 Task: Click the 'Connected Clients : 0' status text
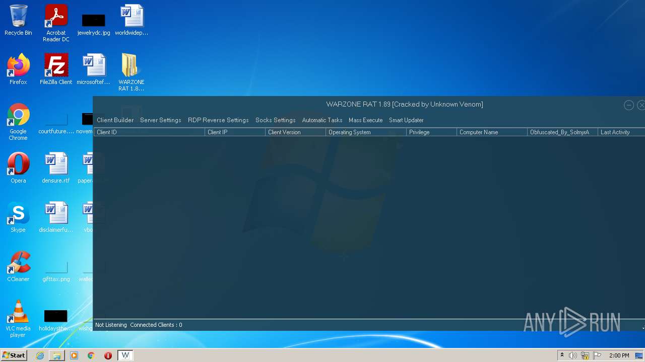(156, 325)
